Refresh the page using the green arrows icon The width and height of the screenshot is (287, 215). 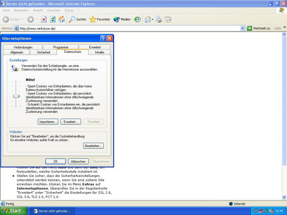[x=53, y=19]
